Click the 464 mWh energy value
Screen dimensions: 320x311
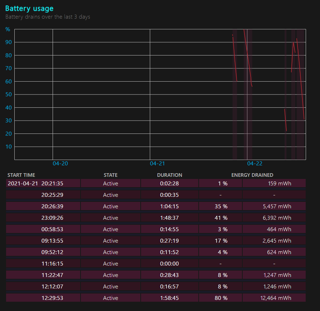pyautogui.click(x=279, y=229)
